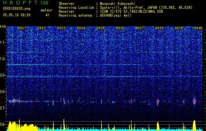The width and height of the screenshot is (206, 131).
Task: Click the Receiver field label
Action: (x=66, y=11)
